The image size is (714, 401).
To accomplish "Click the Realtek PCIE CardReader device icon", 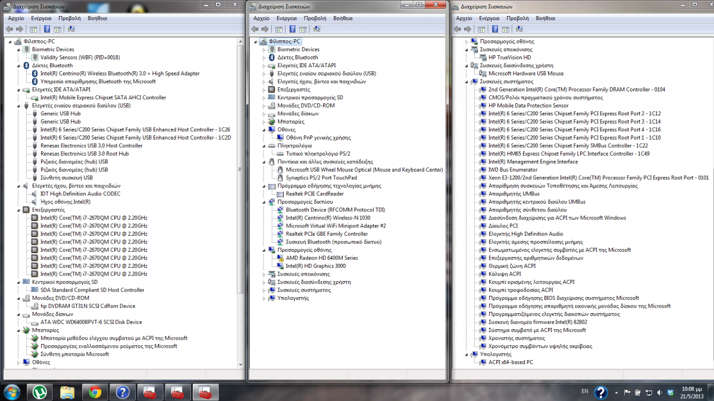I will (281, 194).
